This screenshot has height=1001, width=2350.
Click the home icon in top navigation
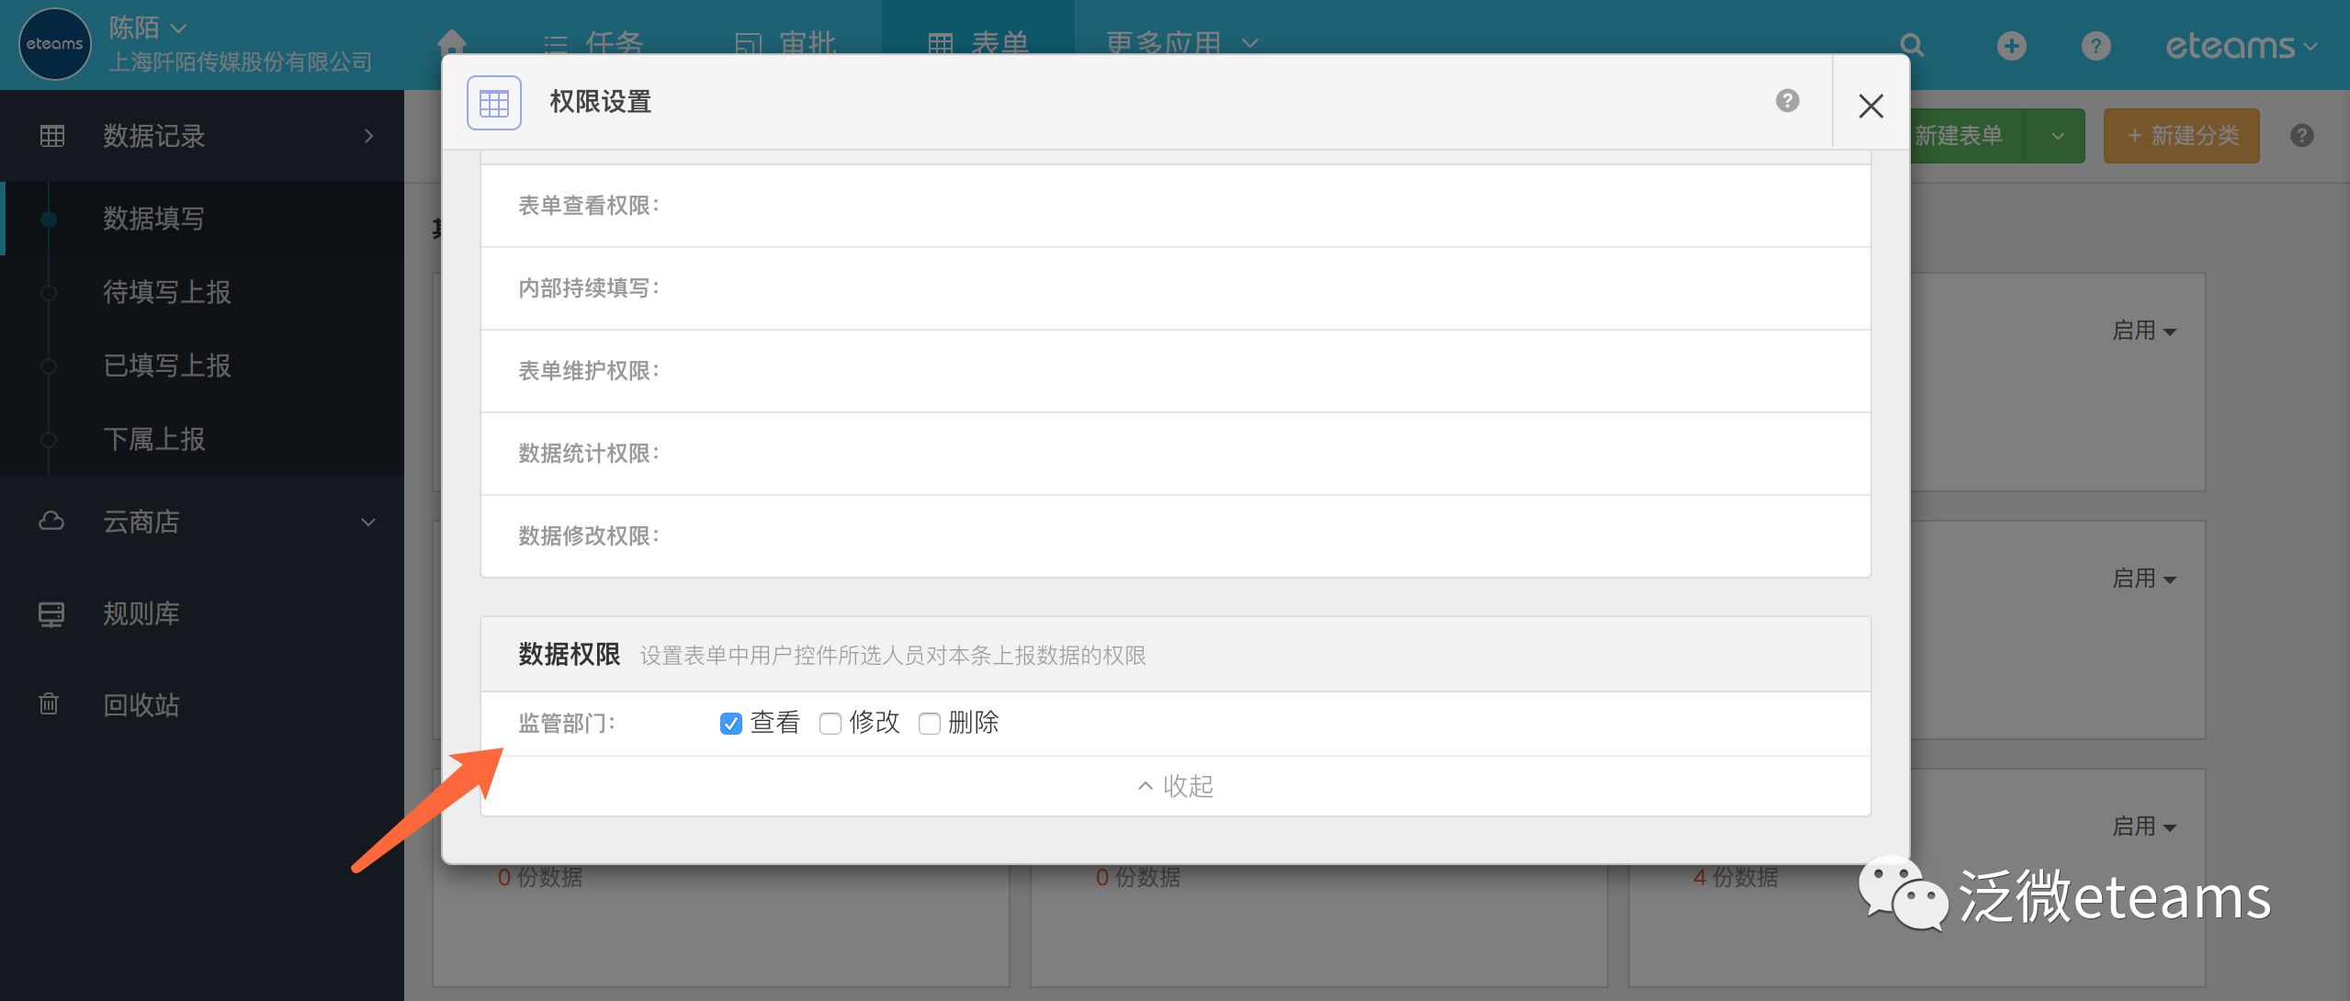coord(452,41)
